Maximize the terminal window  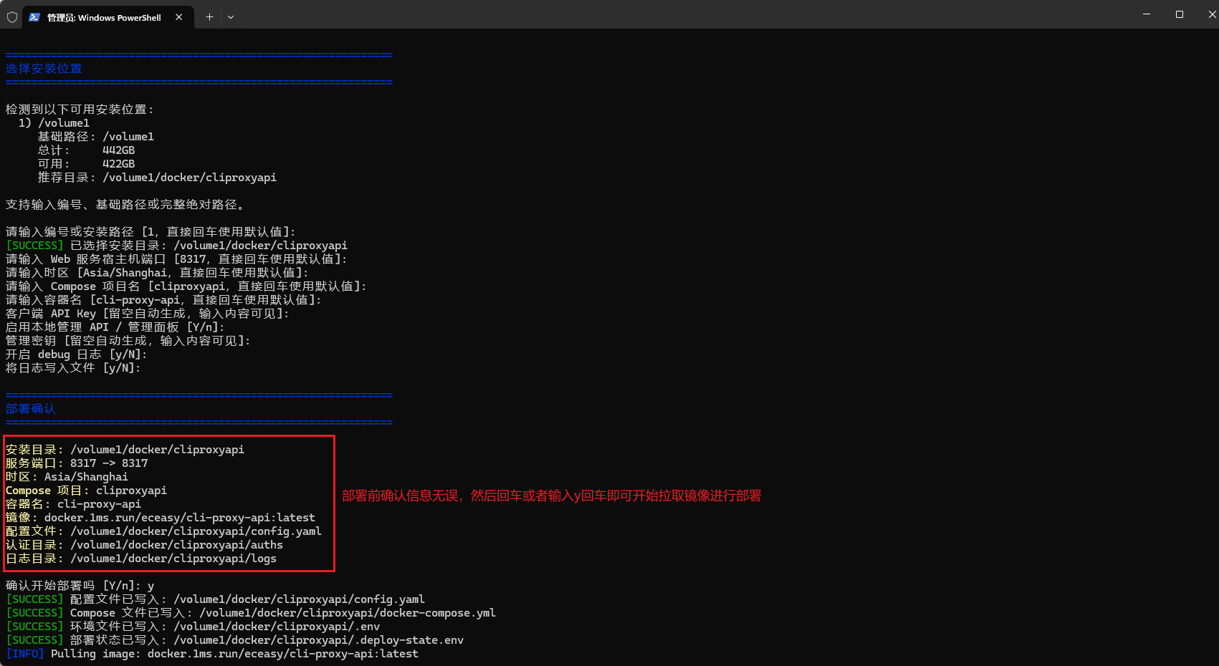pyautogui.click(x=1180, y=14)
